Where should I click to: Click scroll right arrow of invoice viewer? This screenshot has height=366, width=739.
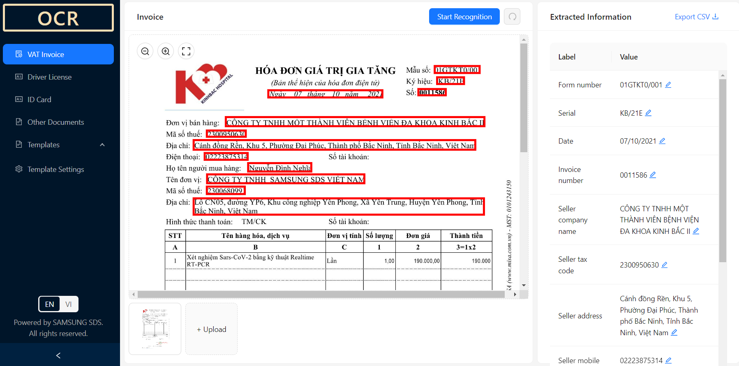coord(515,294)
